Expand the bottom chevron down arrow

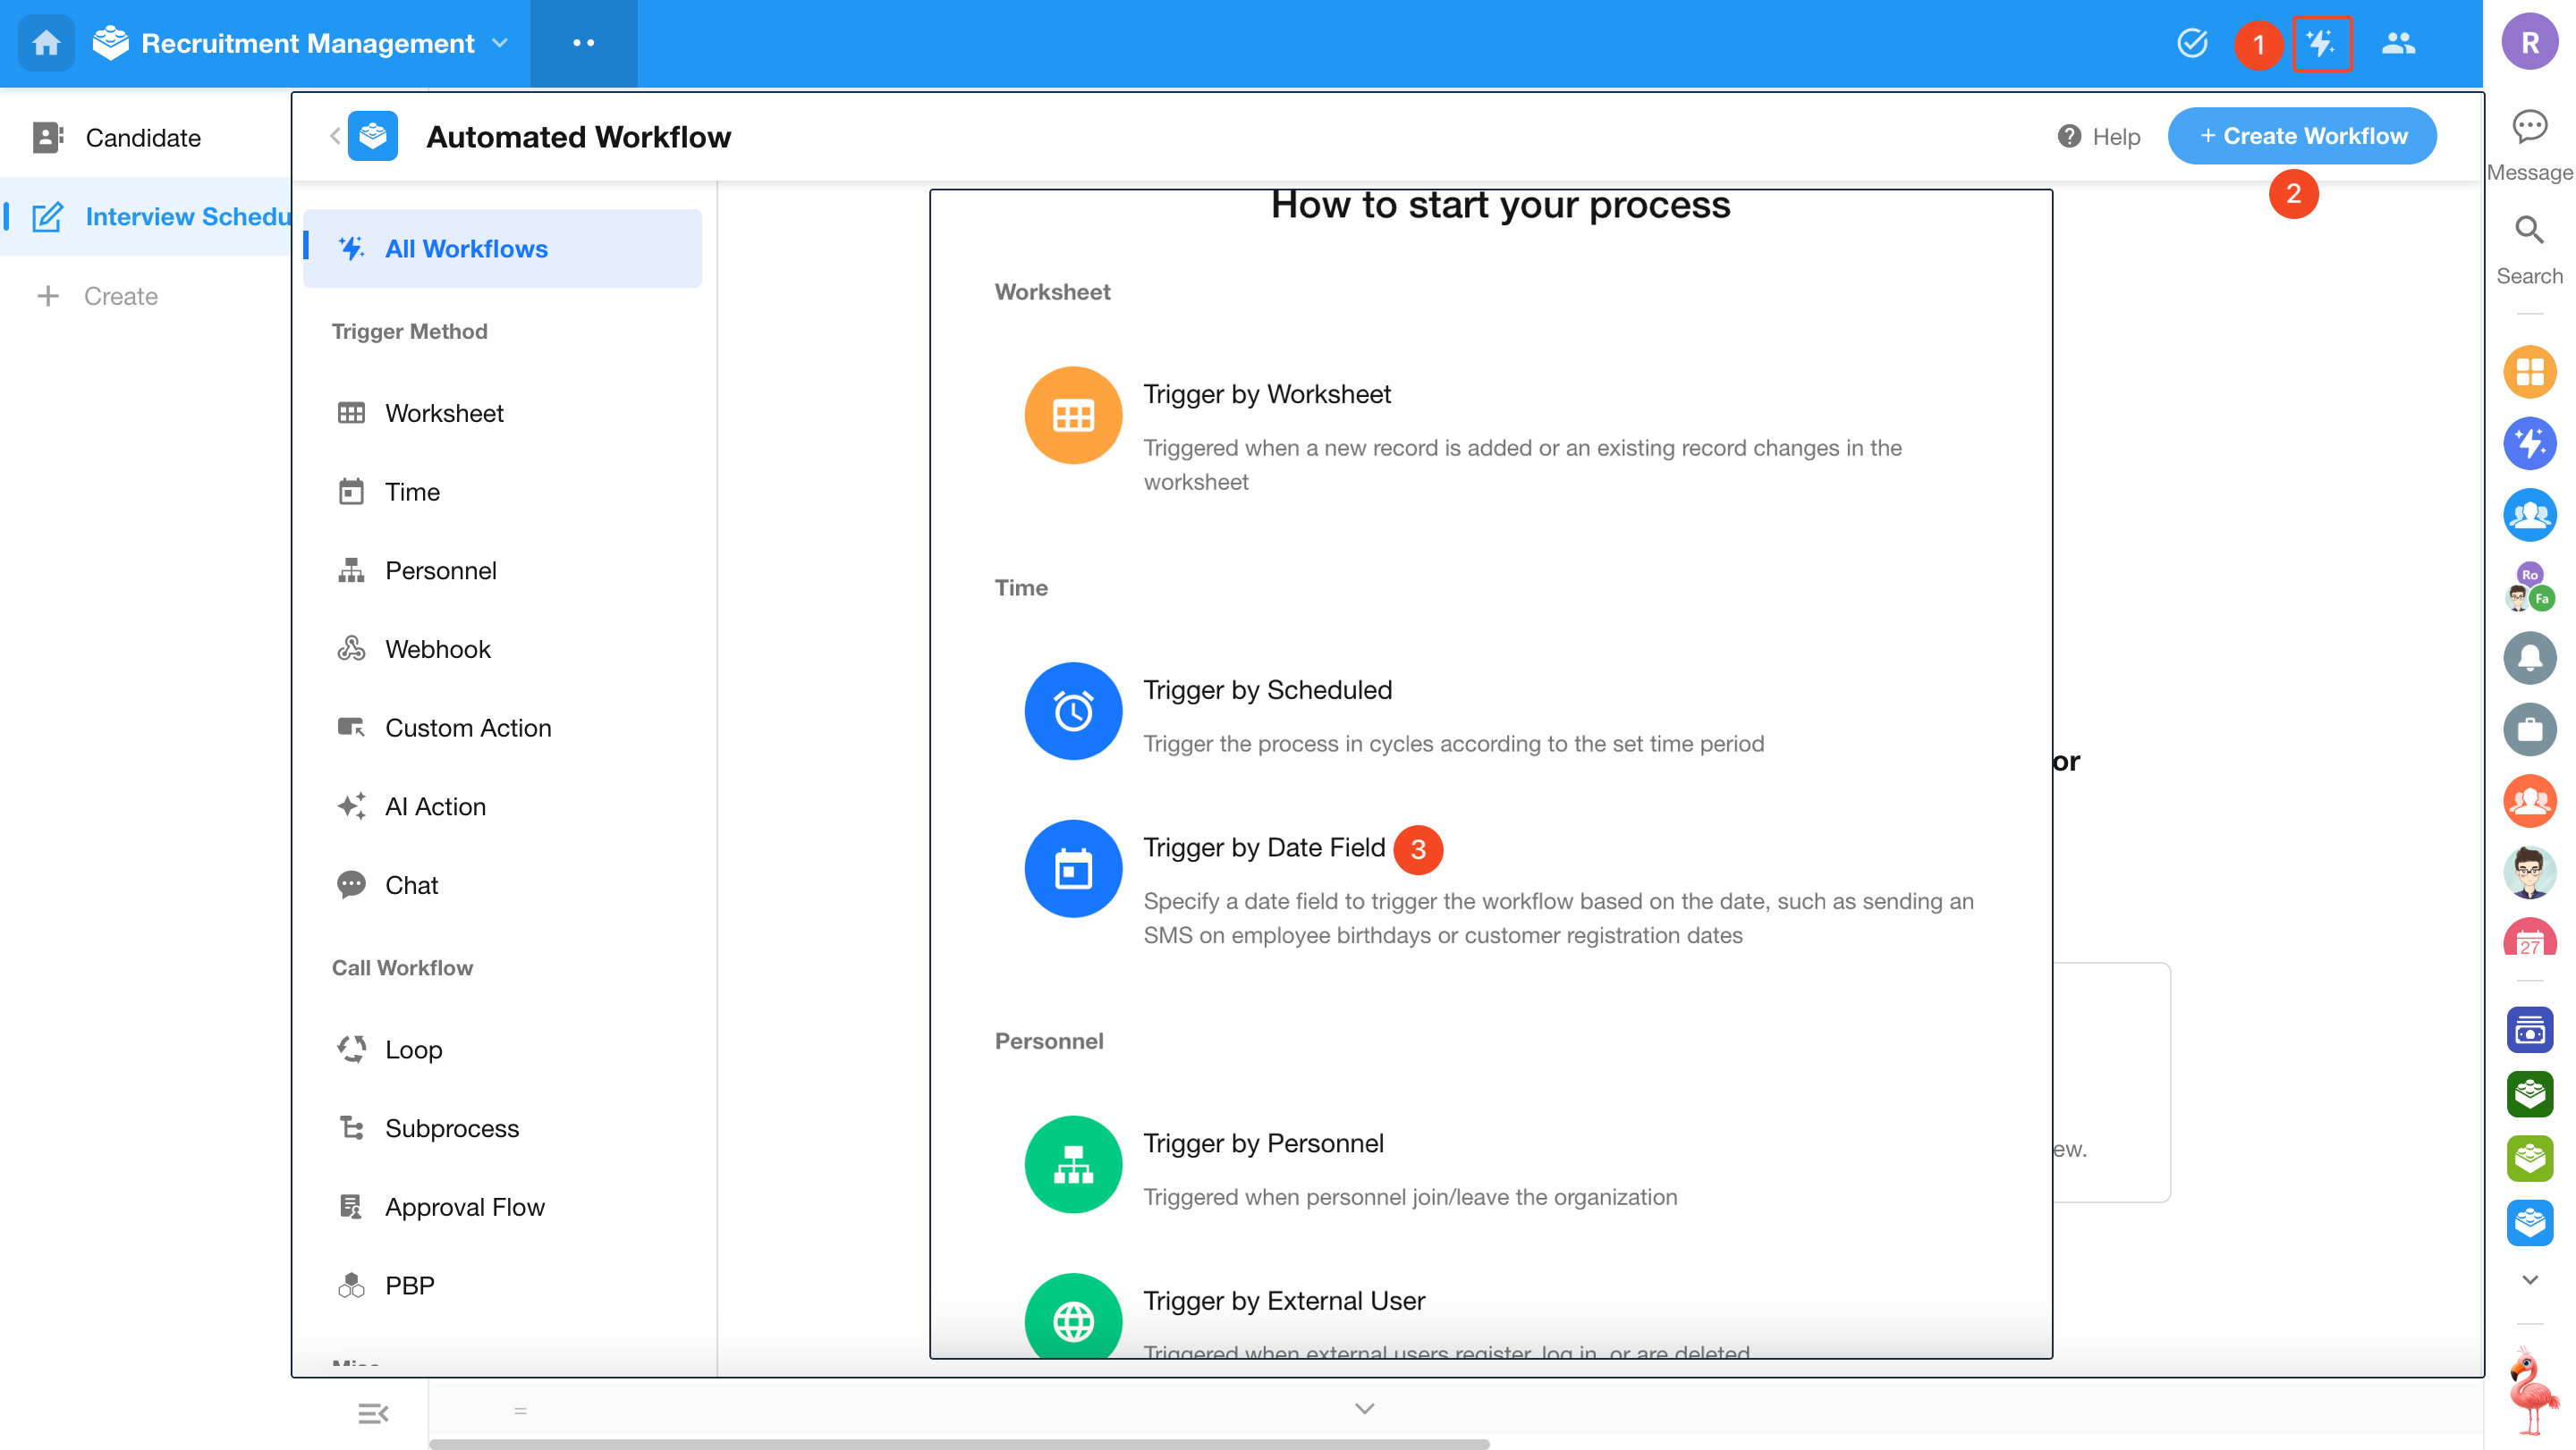pos(1364,1409)
